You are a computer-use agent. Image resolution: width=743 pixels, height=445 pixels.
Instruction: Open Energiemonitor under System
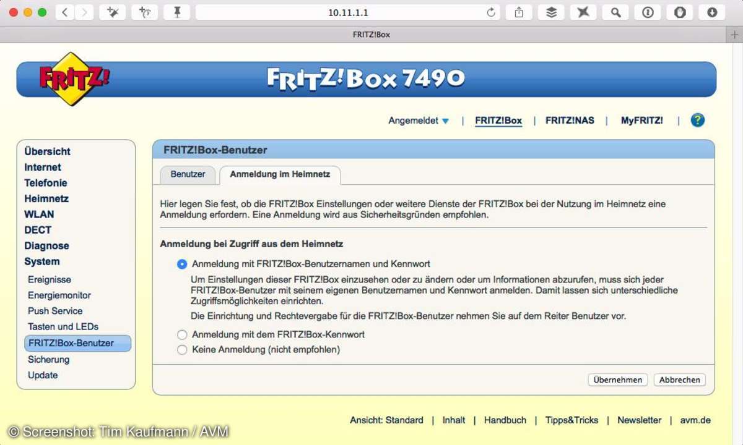point(59,295)
